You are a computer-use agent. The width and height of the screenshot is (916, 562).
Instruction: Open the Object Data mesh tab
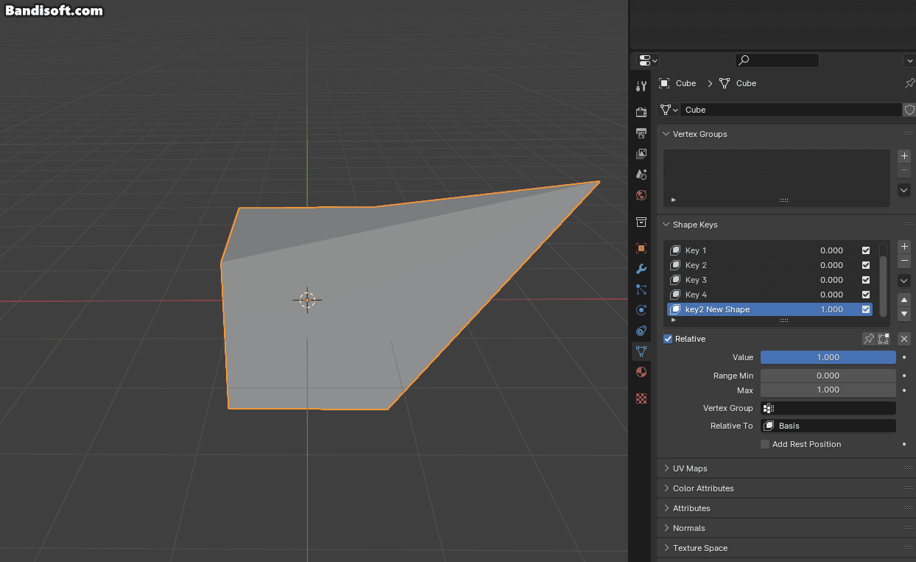point(641,351)
